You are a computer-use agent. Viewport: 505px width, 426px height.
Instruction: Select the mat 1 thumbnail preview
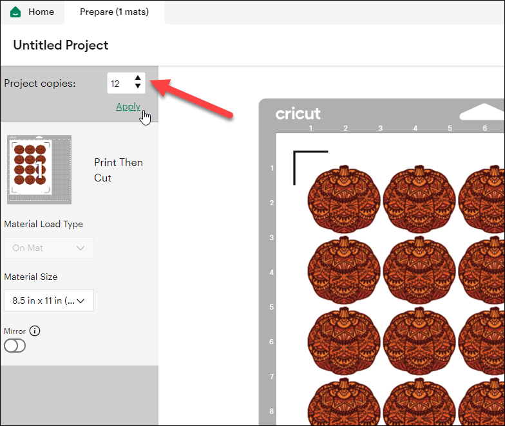pyautogui.click(x=39, y=169)
